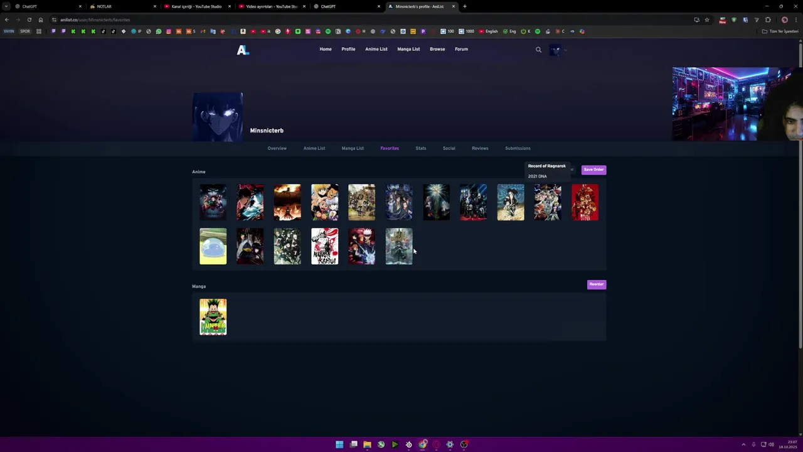Open a new browser tab
The width and height of the screenshot is (803, 452).
(464, 6)
